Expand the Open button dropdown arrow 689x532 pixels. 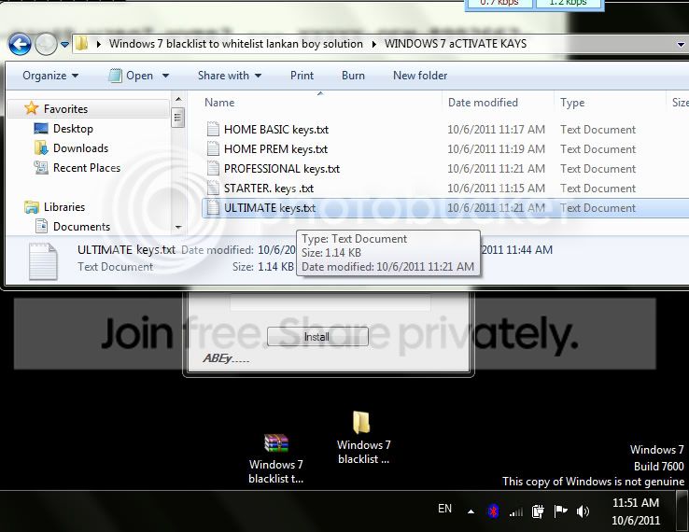(165, 76)
